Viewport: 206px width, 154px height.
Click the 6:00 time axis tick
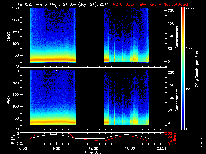(x=56, y=148)
